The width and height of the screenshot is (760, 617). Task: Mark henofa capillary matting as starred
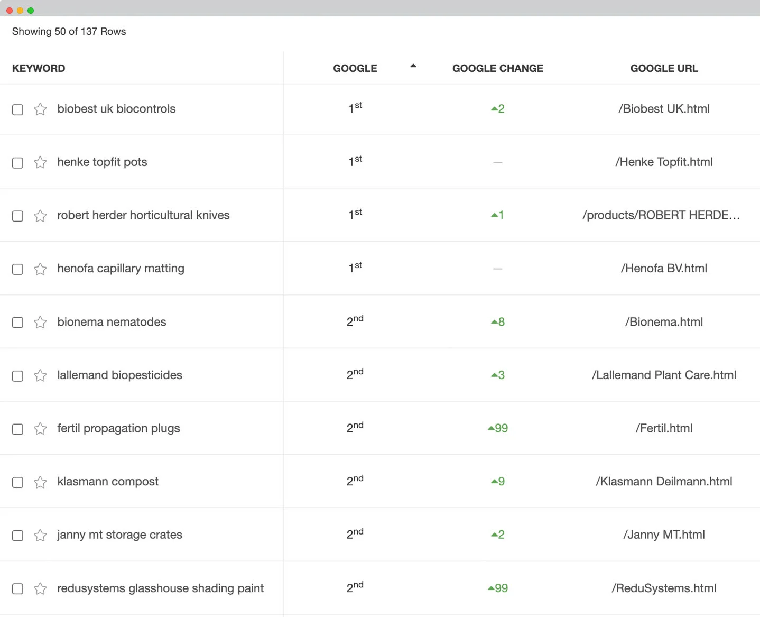pos(40,269)
